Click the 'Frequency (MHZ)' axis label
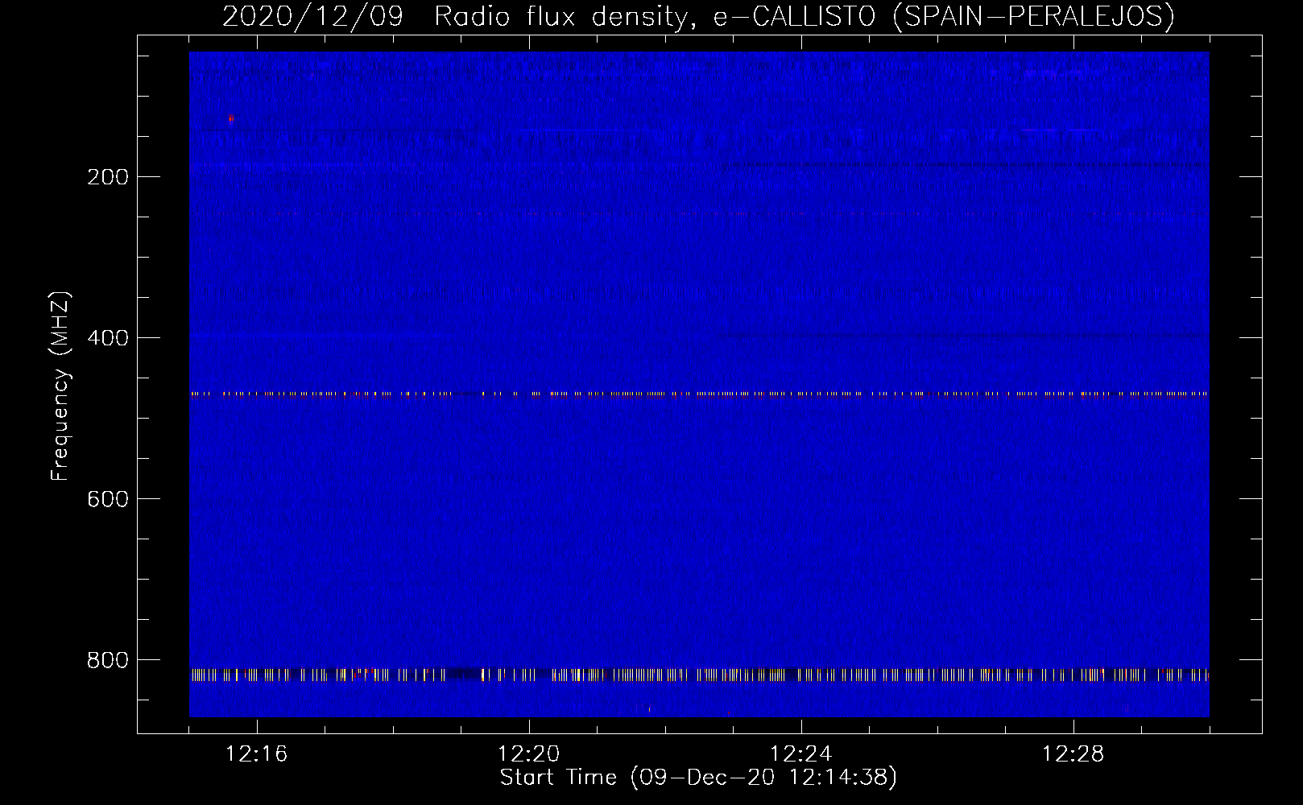 60,386
